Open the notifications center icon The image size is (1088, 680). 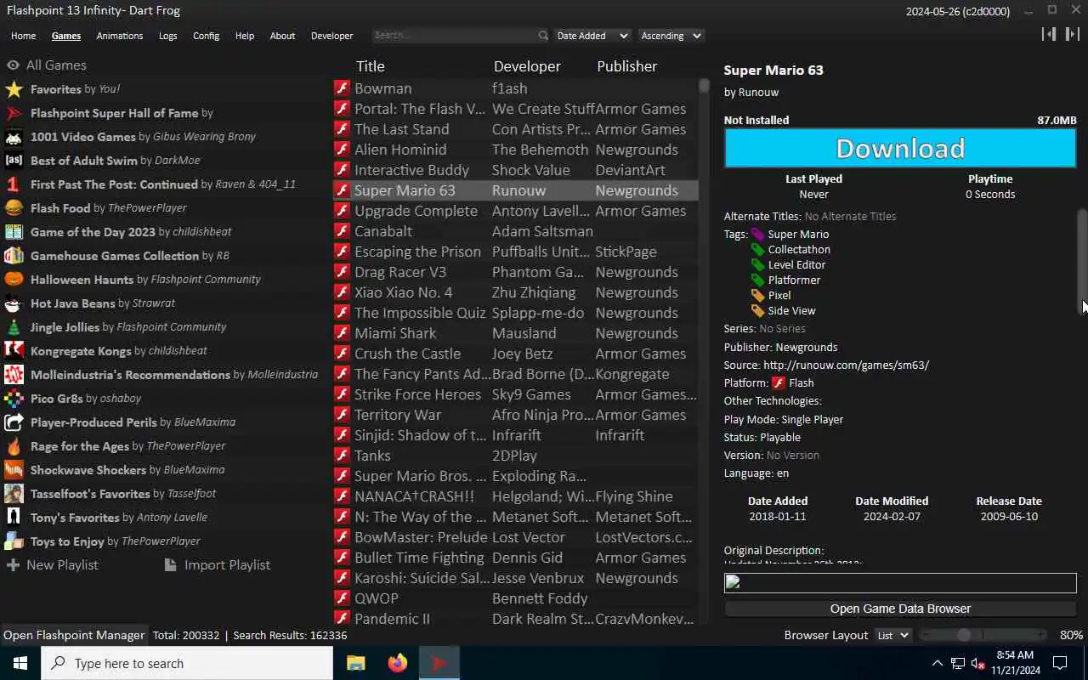(1060, 663)
